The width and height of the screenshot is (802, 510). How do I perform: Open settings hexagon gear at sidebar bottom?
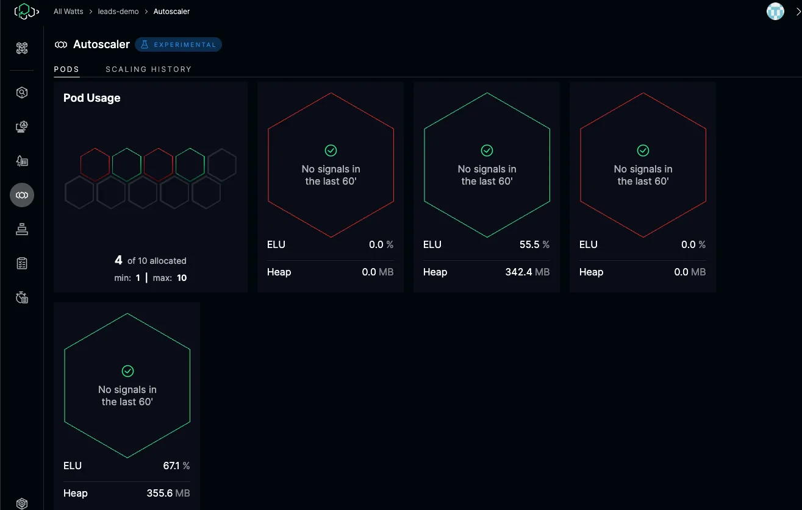click(x=22, y=503)
